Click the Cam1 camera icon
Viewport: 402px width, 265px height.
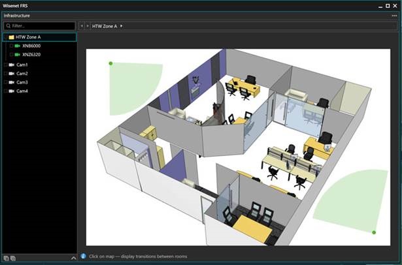click(12, 65)
